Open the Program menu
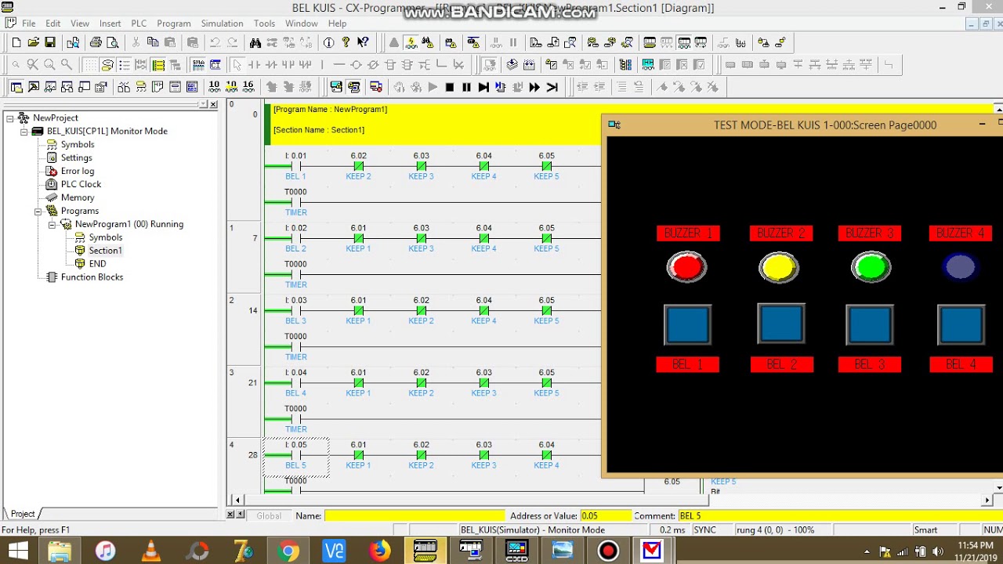The width and height of the screenshot is (1003, 564). [x=174, y=23]
